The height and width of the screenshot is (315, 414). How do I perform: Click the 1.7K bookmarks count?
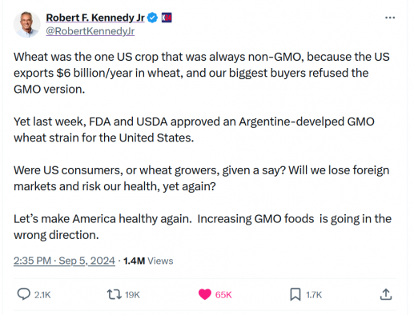pos(314,295)
